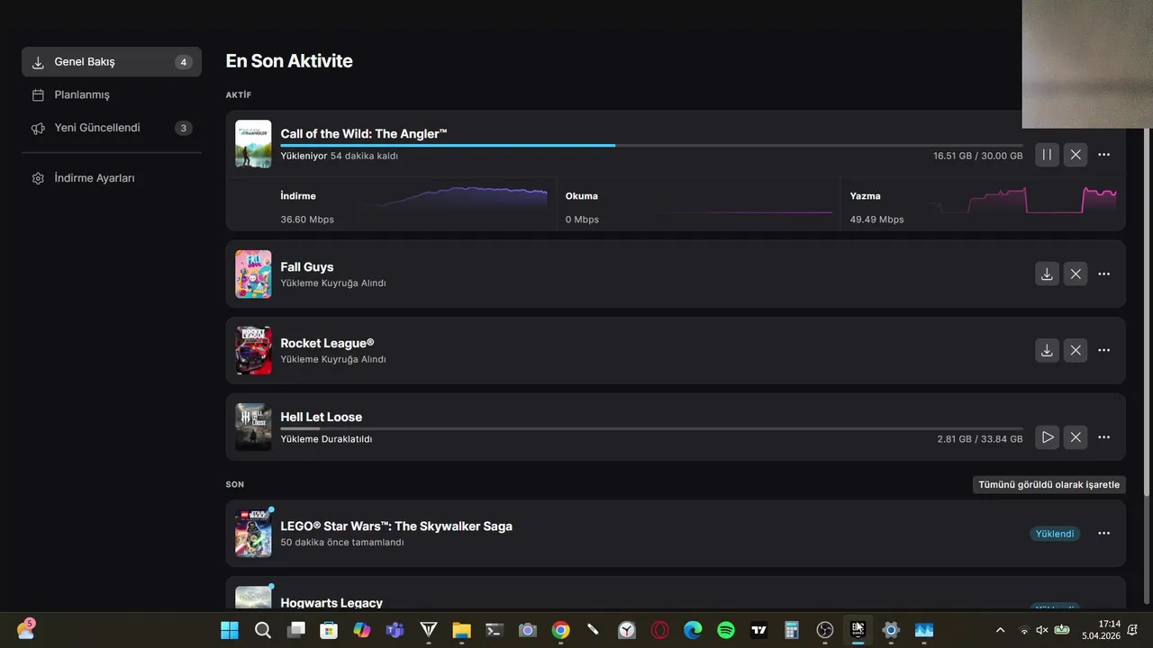Click the Call of the Wild: The Angler title
The image size is (1153, 648).
[x=364, y=133]
